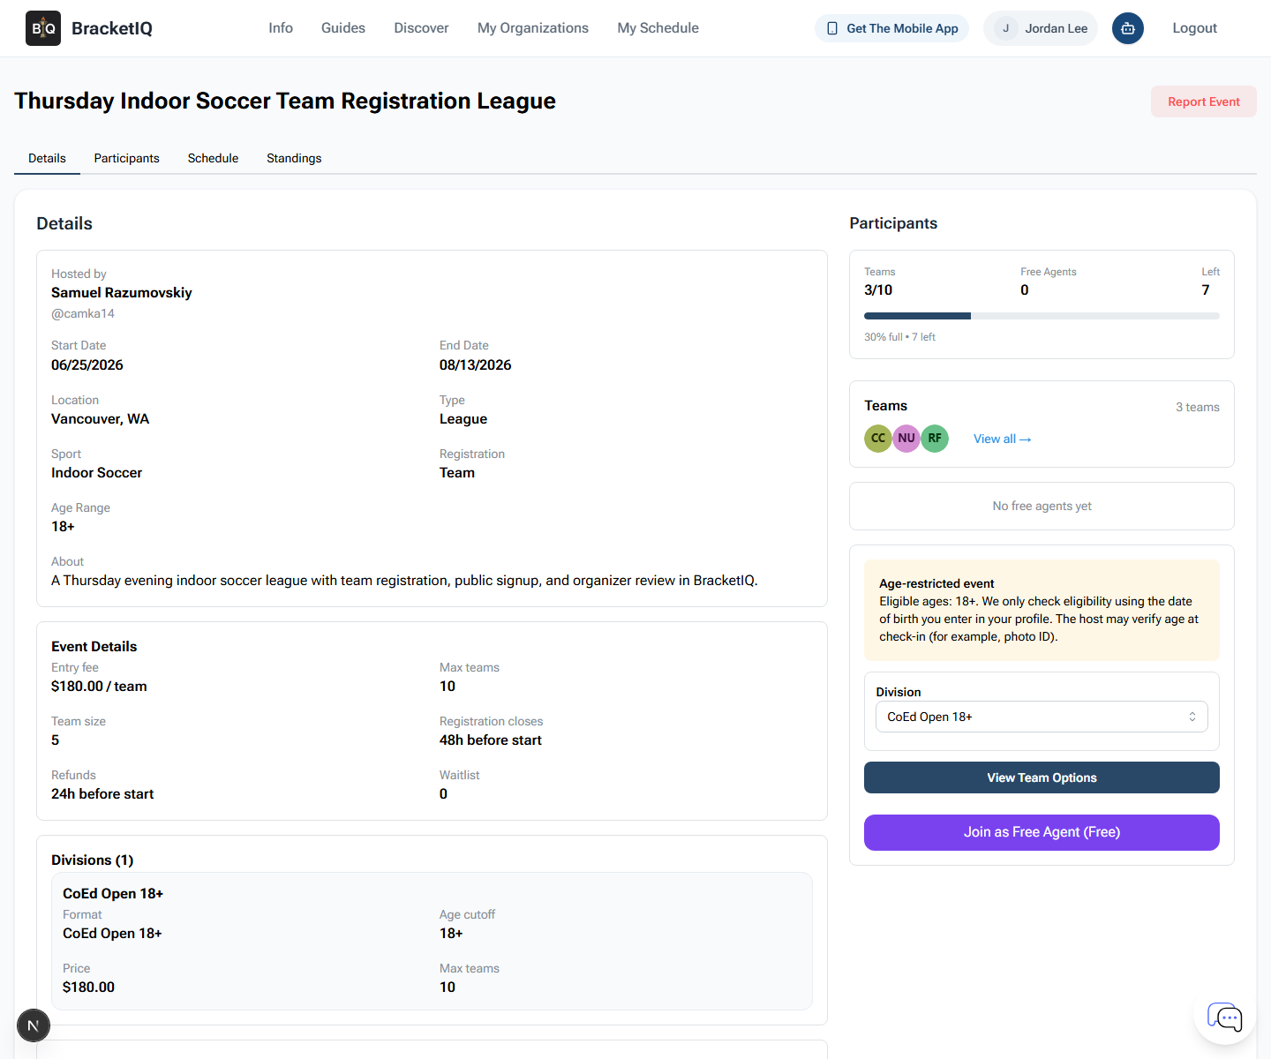This screenshot has height=1059, width=1271.
Task: Click the sport value Indoor Soccer
Action: 96,473
